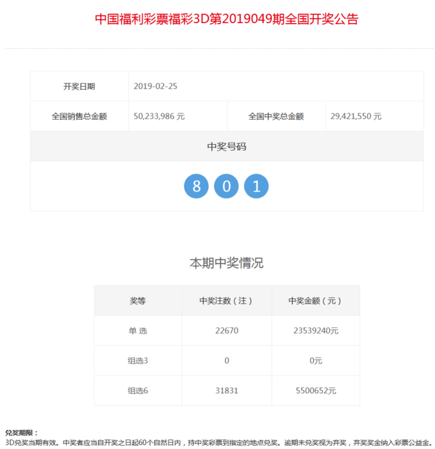The width and height of the screenshot is (435, 449).
Task: Select the page title mentioning 第2019049期
Action: (226, 19)
